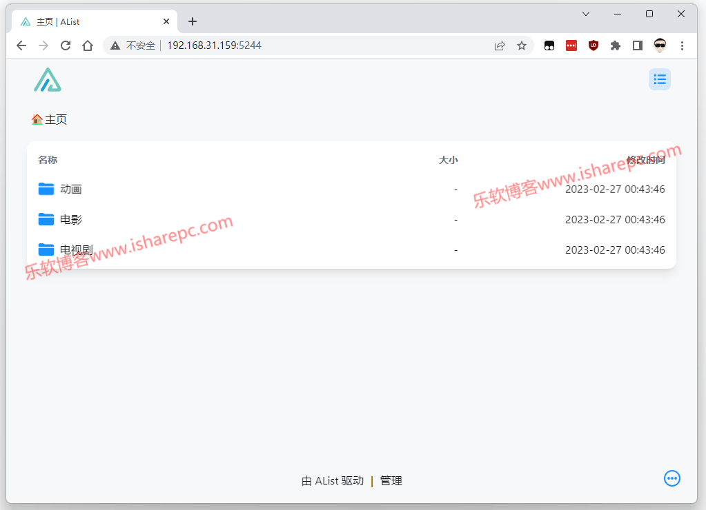The width and height of the screenshot is (706, 510).
Task: Bookmark this page with the star icon
Action: [x=522, y=45]
